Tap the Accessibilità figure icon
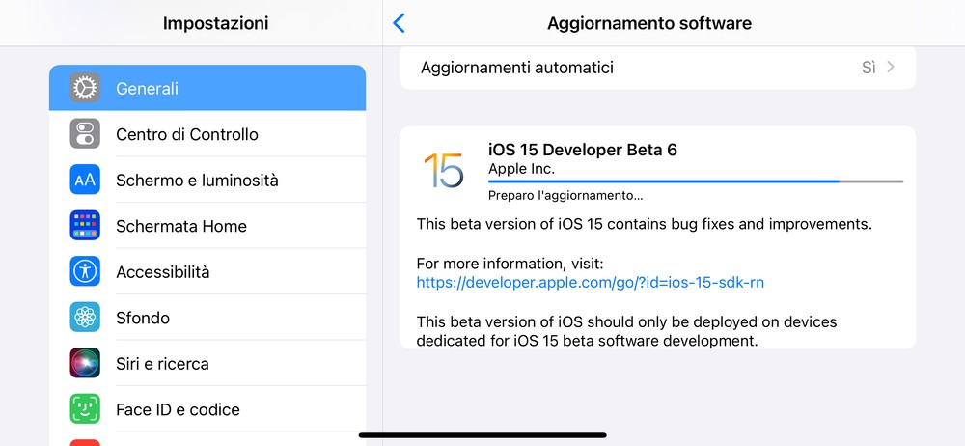The width and height of the screenshot is (965, 446). pyautogui.click(x=85, y=271)
